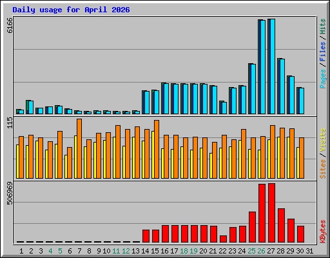The image size is (330, 258).
Task: Click day label 29 on the axis
Action: (x=290, y=251)
